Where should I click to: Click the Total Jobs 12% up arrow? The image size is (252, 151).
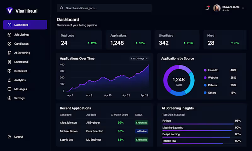(88, 43)
